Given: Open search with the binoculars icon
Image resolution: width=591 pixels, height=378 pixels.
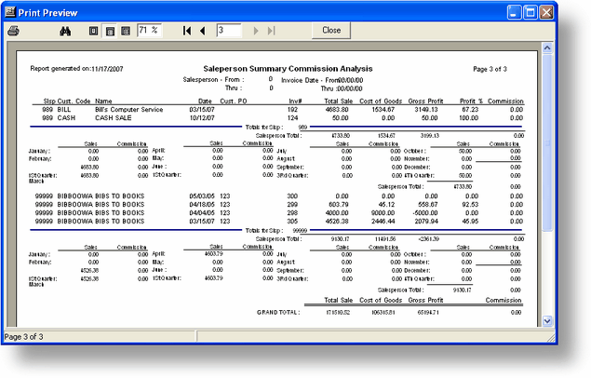Looking at the screenshot, I should coord(65,31).
